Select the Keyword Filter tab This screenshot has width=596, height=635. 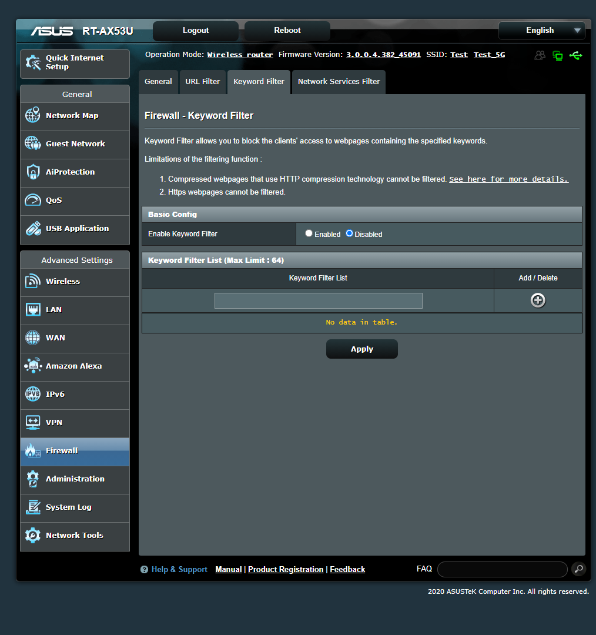point(259,82)
